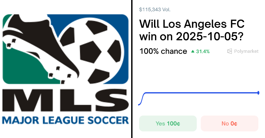Select the 31.4% change value

click(202, 52)
